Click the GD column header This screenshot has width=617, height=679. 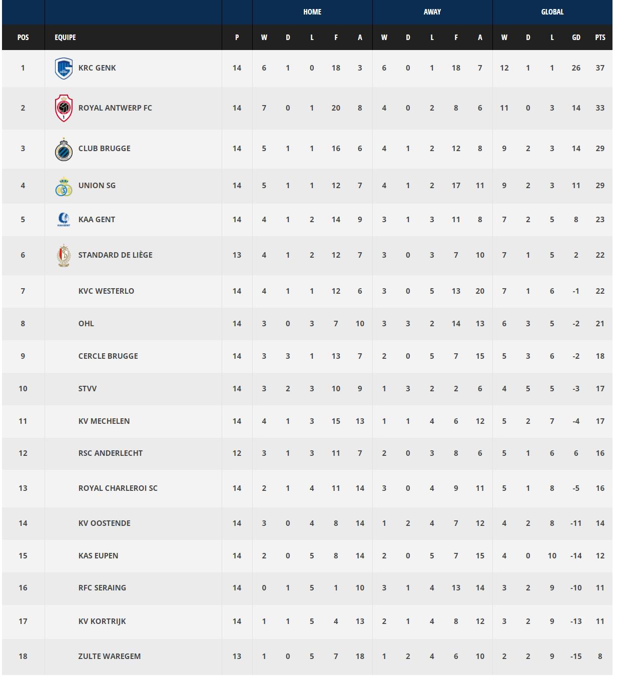coord(576,38)
